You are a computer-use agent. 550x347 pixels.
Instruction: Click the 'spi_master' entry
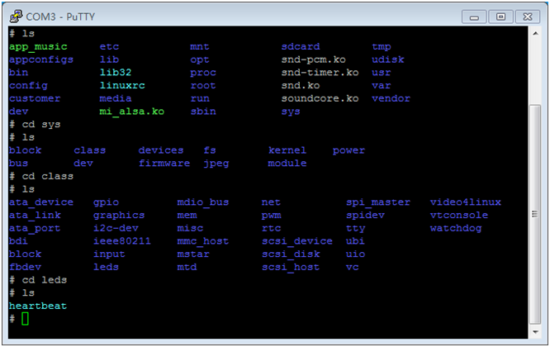(x=378, y=202)
